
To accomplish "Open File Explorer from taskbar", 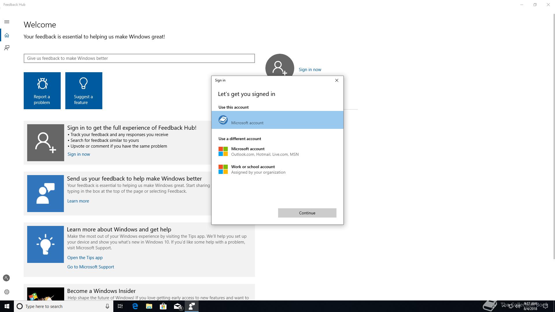I will point(149,306).
